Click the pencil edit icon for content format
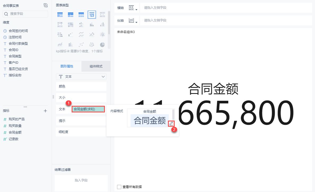Screen dimensions: 315x192 pyautogui.click(x=171, y=124)
